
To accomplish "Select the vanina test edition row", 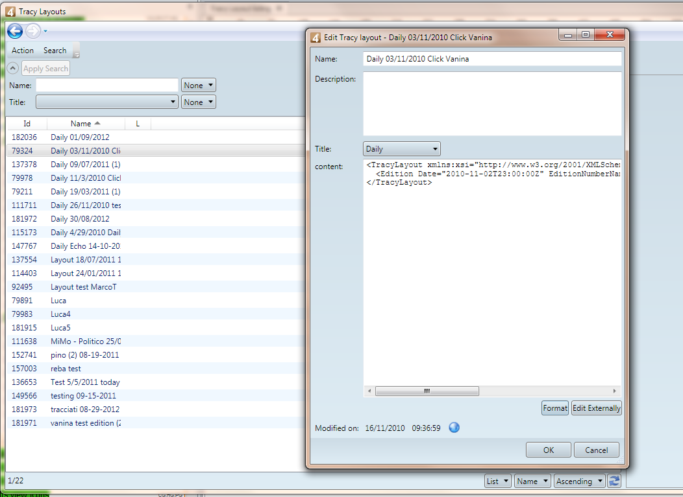I will coord(156,422).
